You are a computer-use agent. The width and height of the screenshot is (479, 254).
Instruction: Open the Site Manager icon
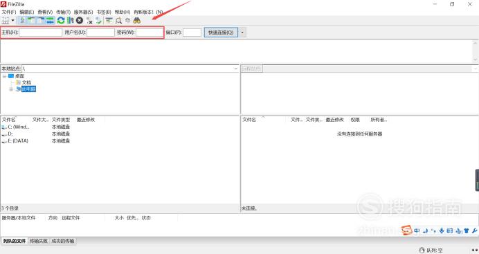click(6, 21)
